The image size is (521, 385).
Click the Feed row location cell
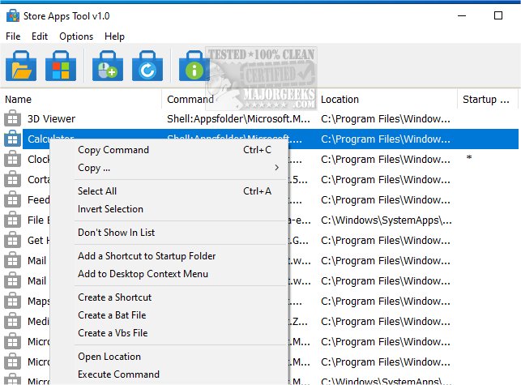(386, 200)
